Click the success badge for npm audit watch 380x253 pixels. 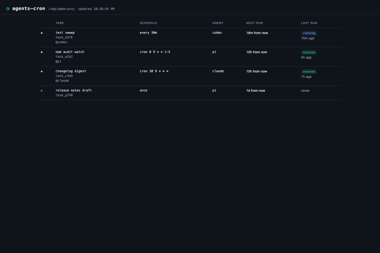click(x=309, y=52)
